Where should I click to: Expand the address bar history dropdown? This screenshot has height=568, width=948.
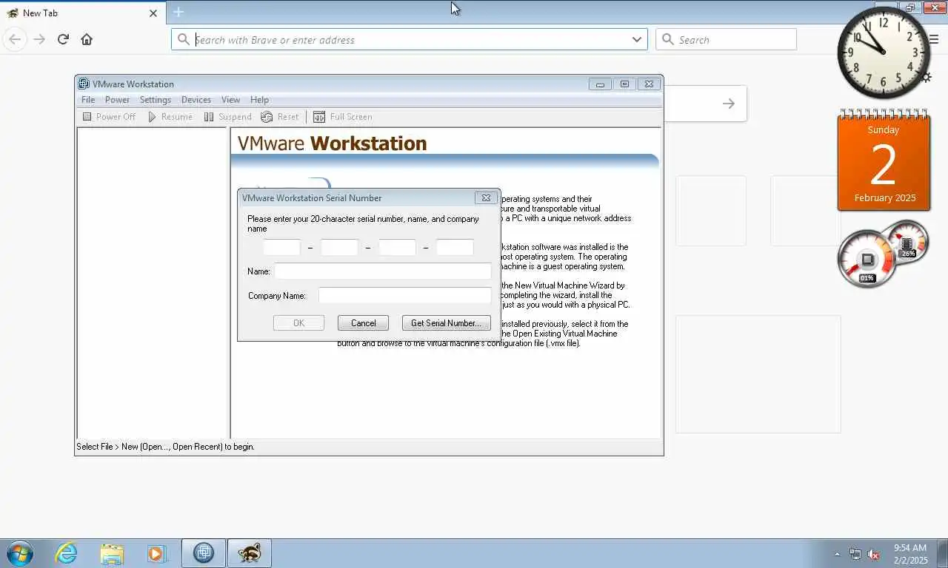[x=637, y=40]
